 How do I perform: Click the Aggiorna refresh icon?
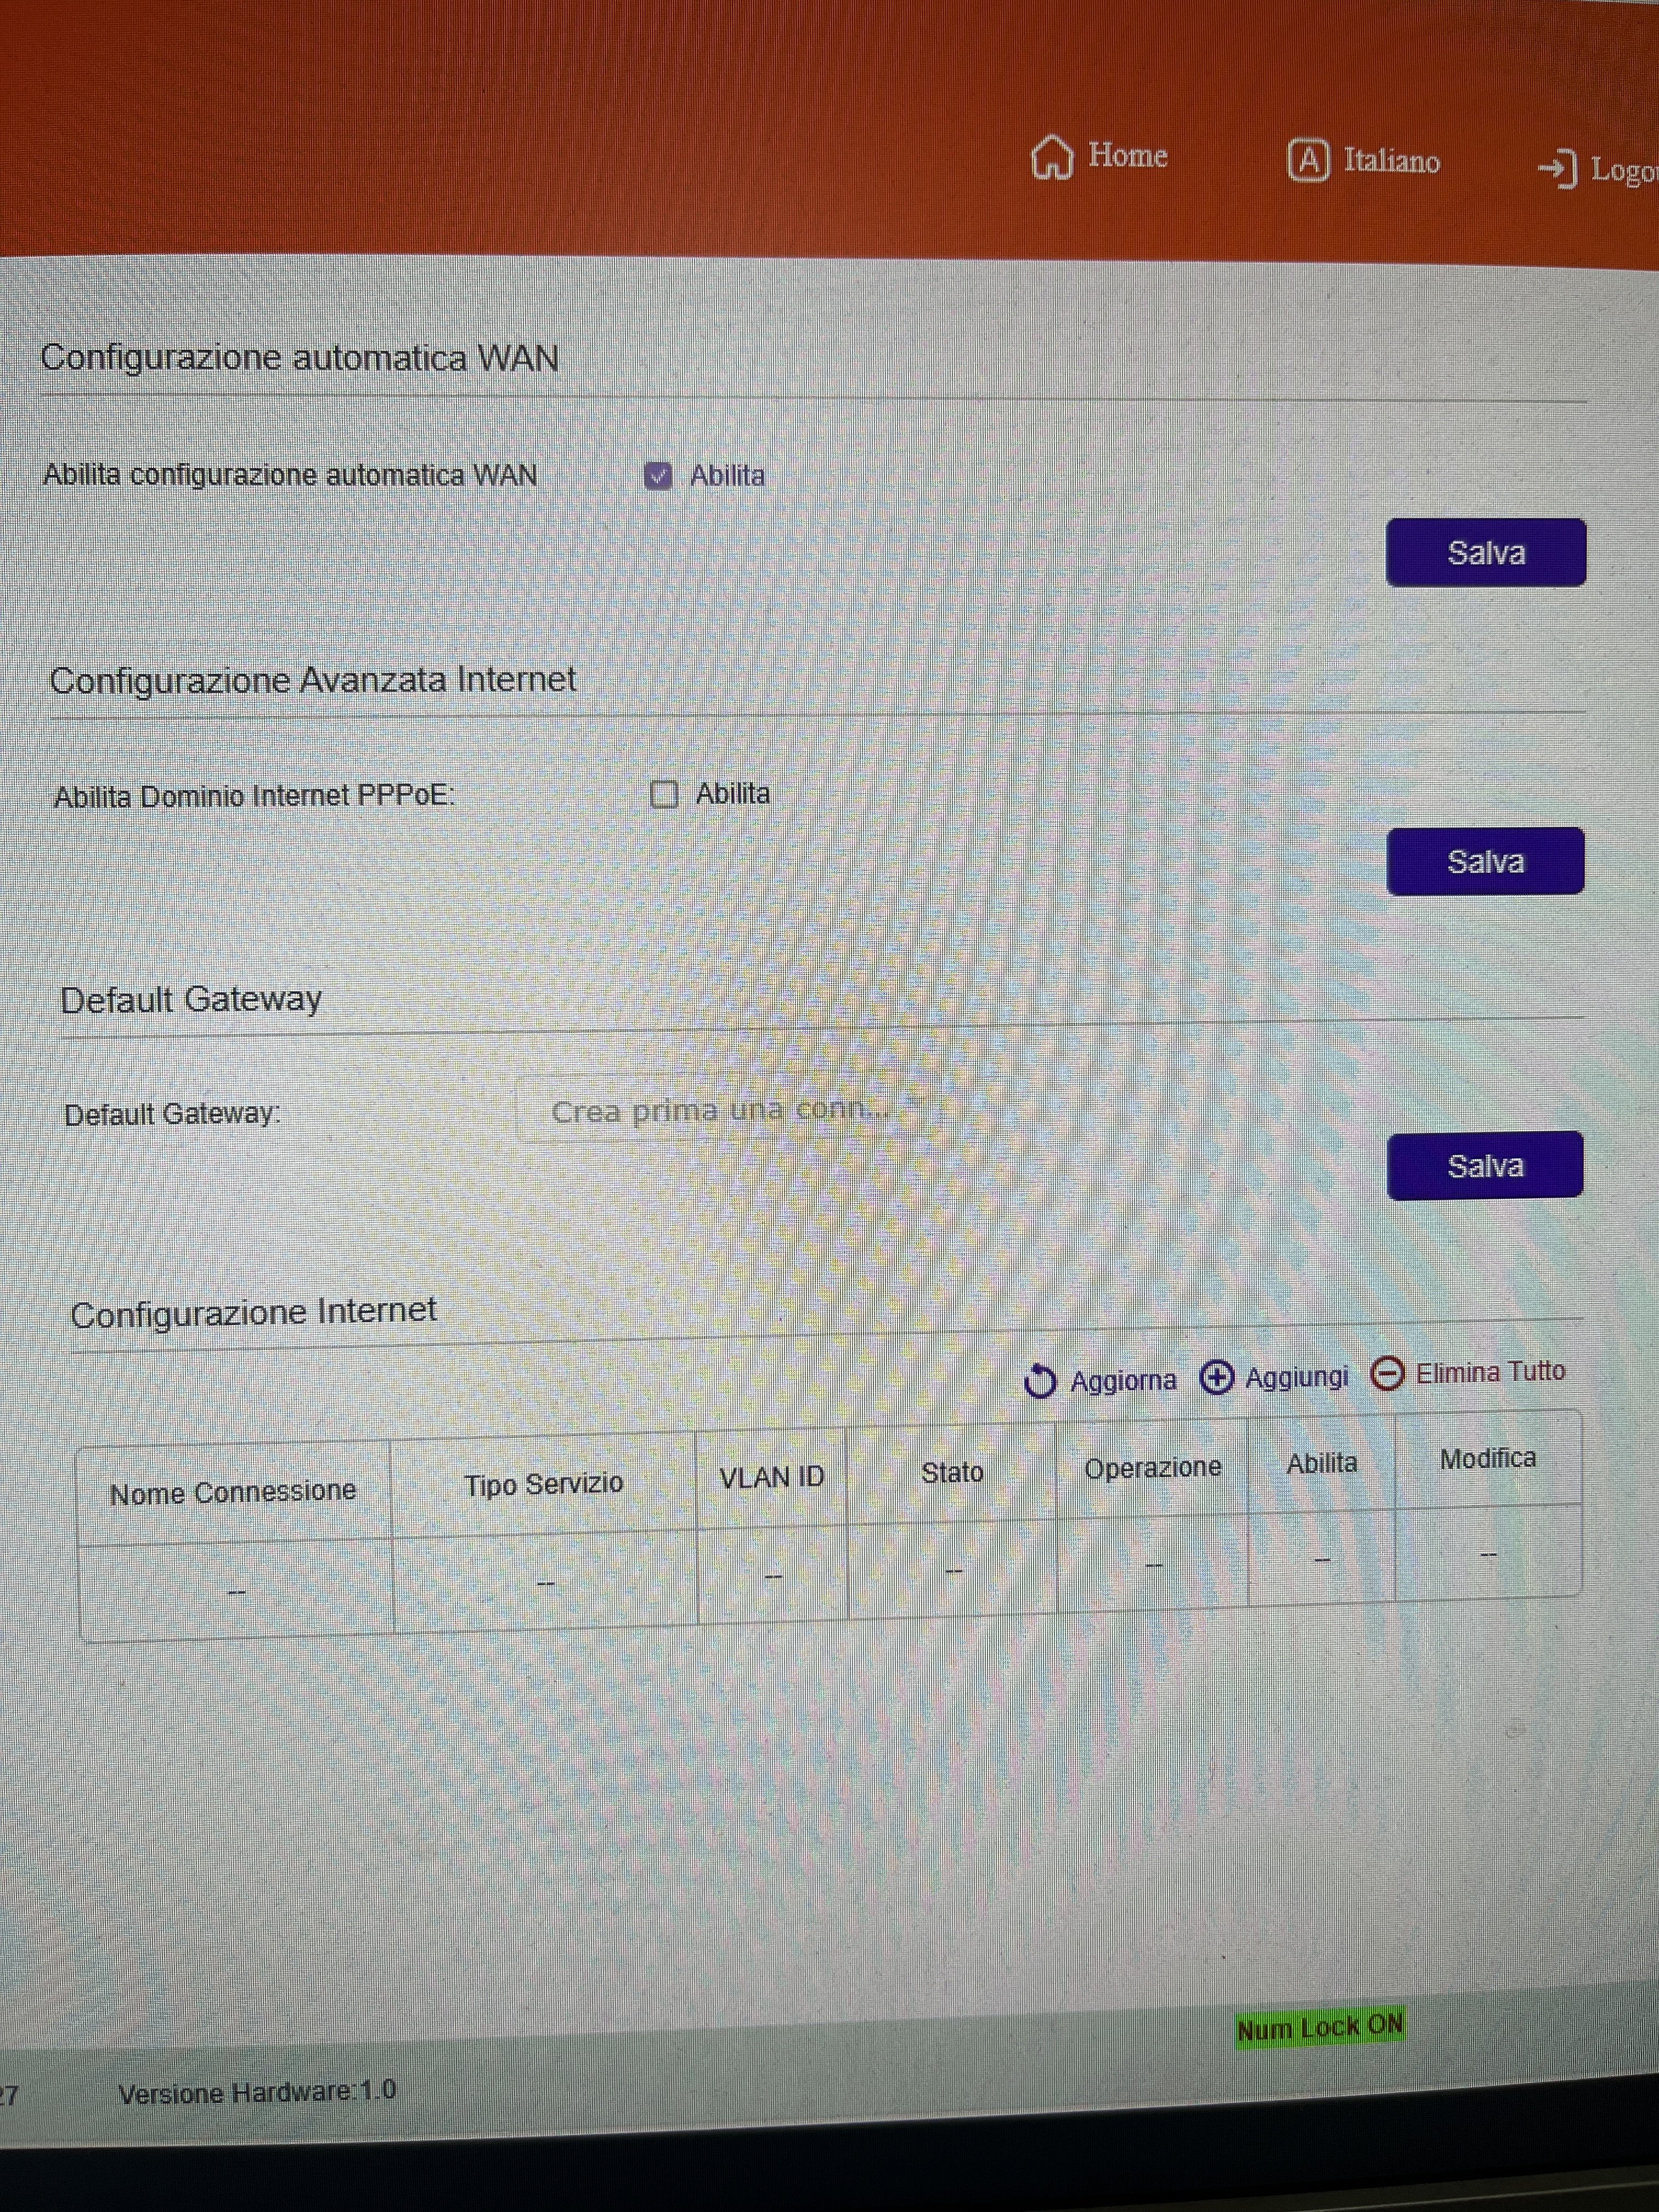[x=1040, y=1381]
